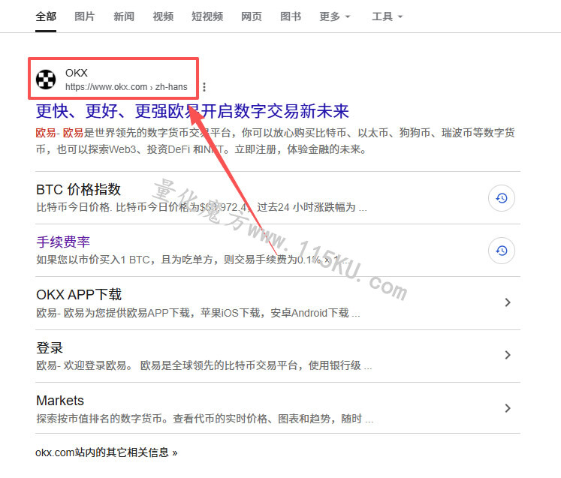The height and width of the screenshot is (478, 561).
Task: Expand the OKX APP下载 row chevron
Action: 508,302
